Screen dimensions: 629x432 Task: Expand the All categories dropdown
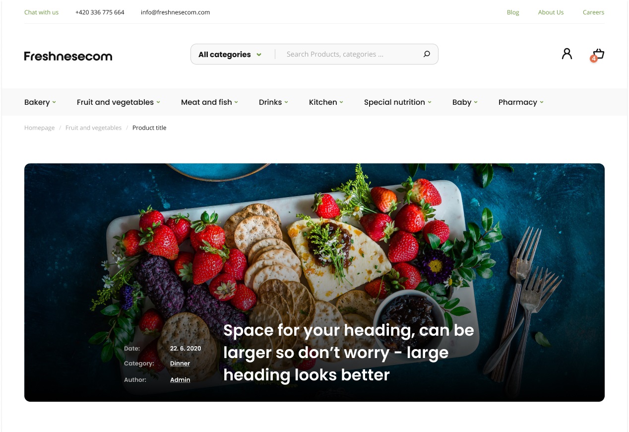point(230,55)
